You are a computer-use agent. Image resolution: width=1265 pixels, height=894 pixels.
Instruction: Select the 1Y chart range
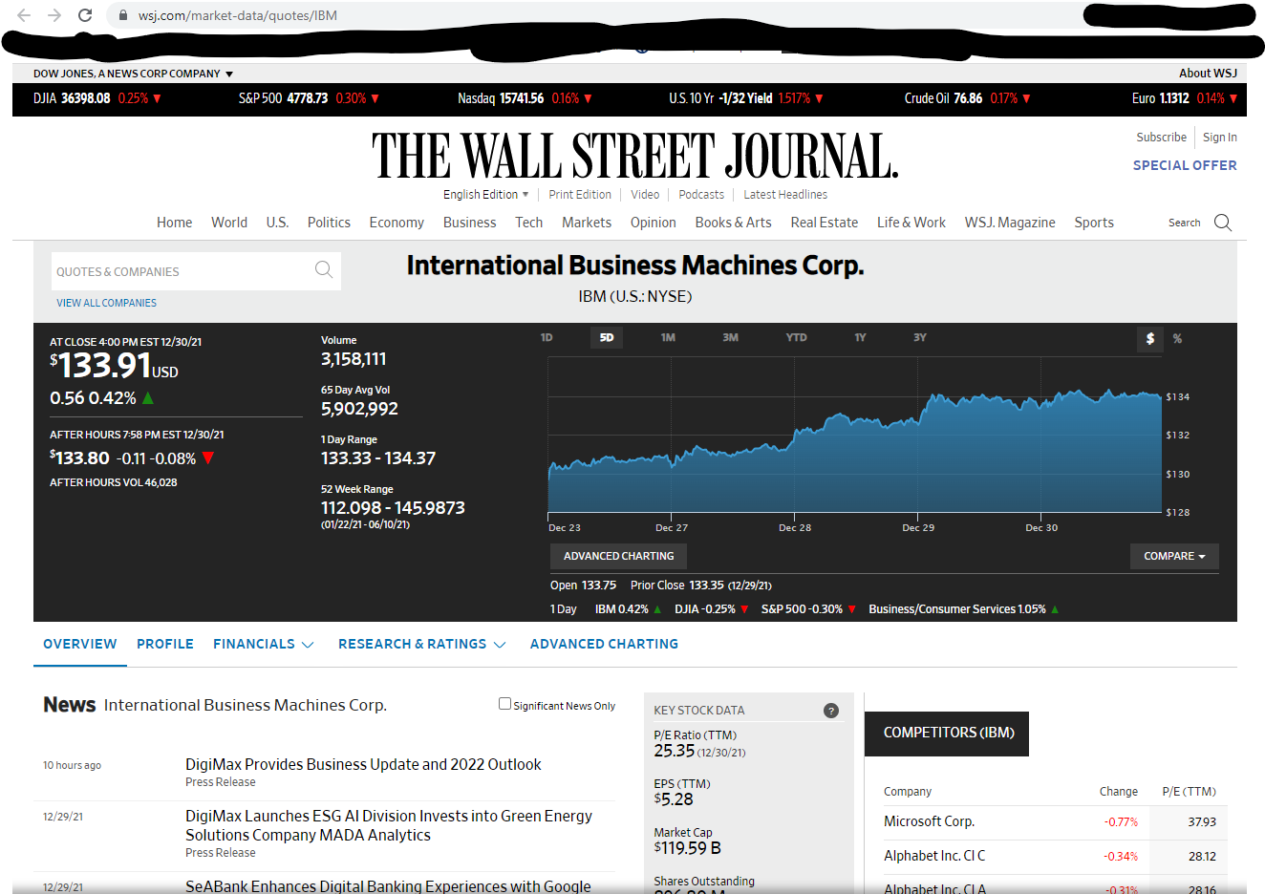[x=860, y=337]
